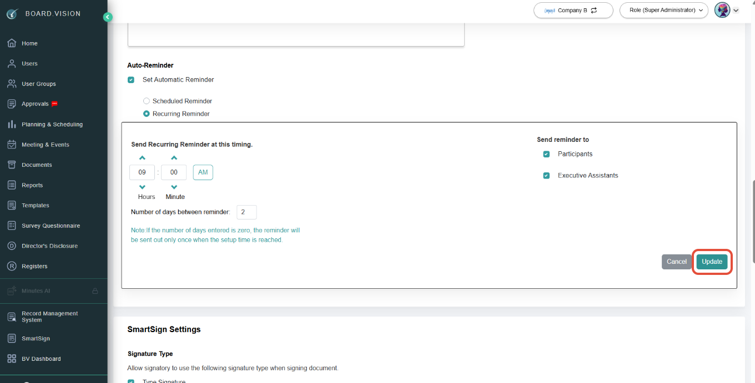Uncheck the Executive Assistants checkbox
The height and width of the screenshot is (383, 755).
pos(546,176)
